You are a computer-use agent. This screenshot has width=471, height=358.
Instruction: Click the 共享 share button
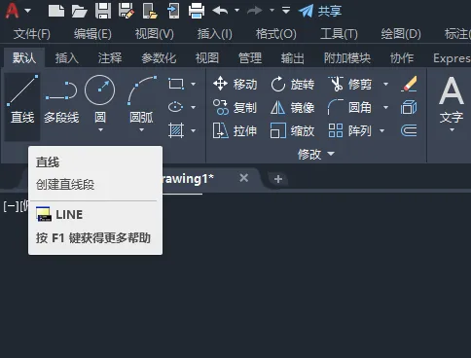tap(320, 11)
